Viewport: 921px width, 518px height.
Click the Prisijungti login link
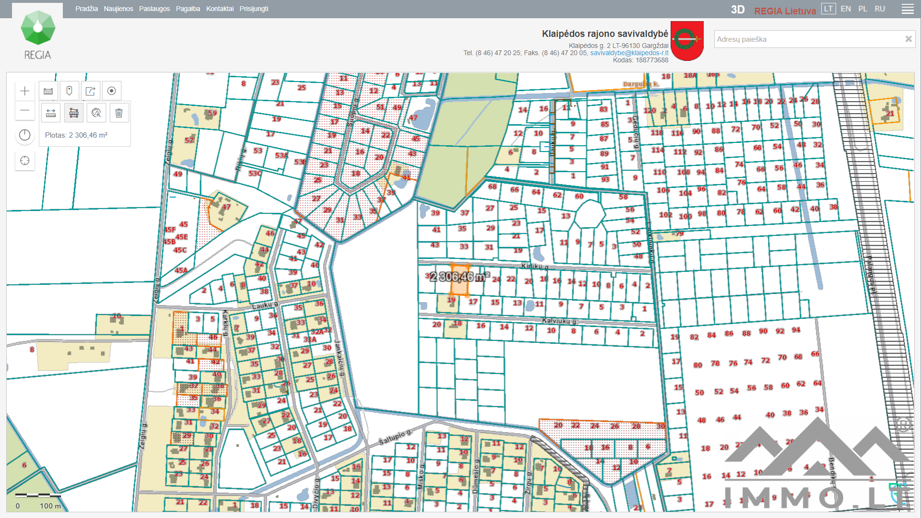click(254, 9)
